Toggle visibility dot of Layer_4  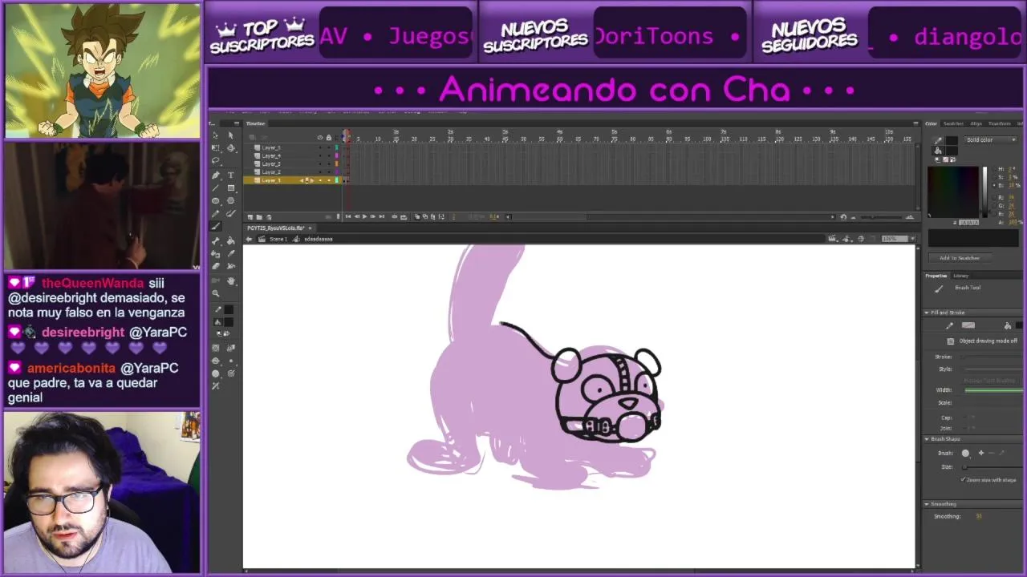coord(320,155)
